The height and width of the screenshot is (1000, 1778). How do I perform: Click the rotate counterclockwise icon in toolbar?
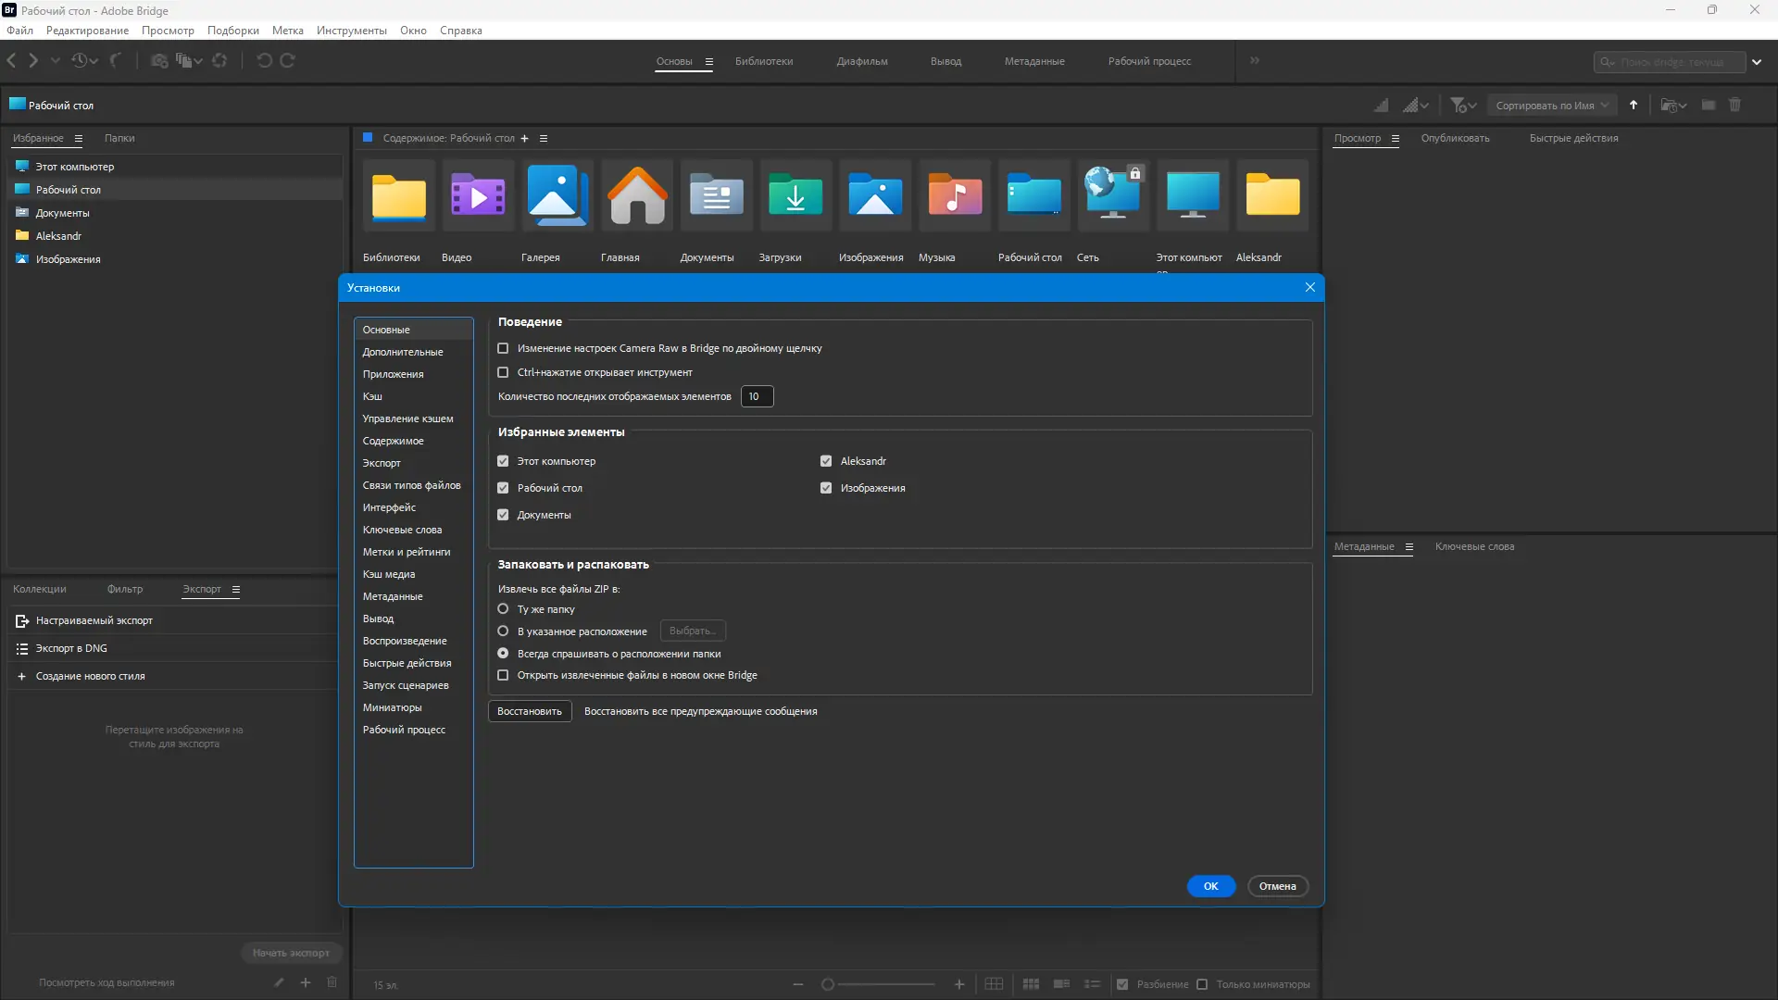click(x=264, y=60)
